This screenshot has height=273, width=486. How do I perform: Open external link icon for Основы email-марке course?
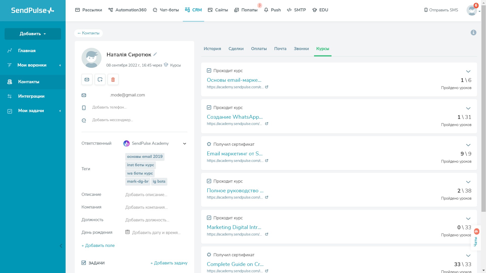click(267, 87)
